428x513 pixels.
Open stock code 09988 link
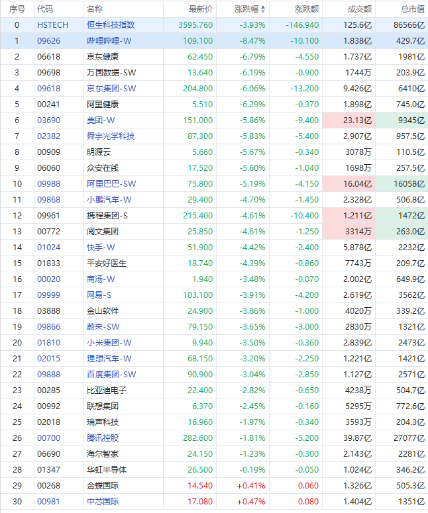[49, 184]
